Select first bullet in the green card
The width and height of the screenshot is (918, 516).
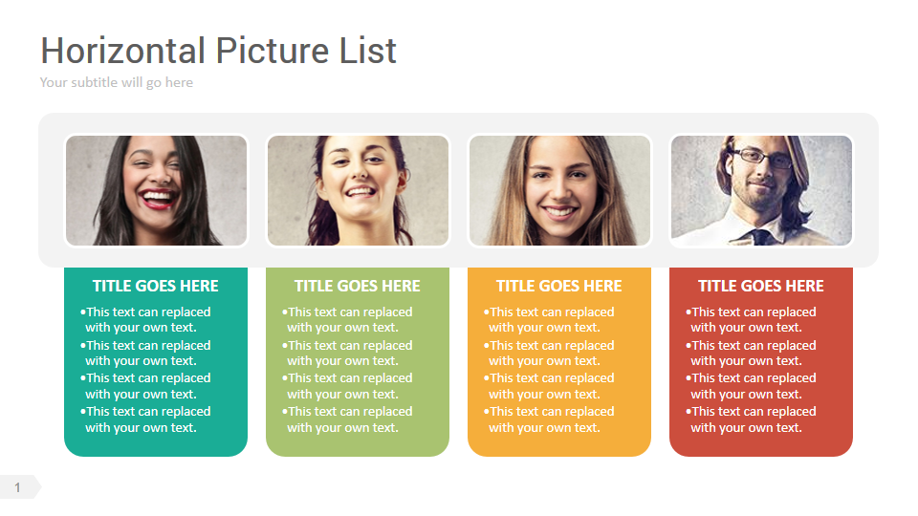click(x=349, y=320)
